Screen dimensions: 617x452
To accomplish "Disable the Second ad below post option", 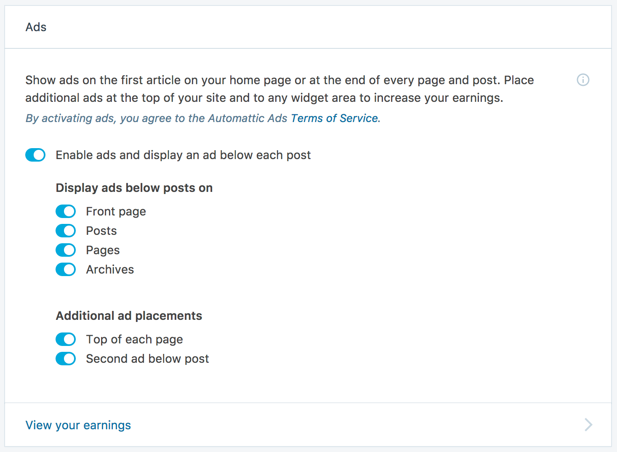I will (x=66, y=359).
